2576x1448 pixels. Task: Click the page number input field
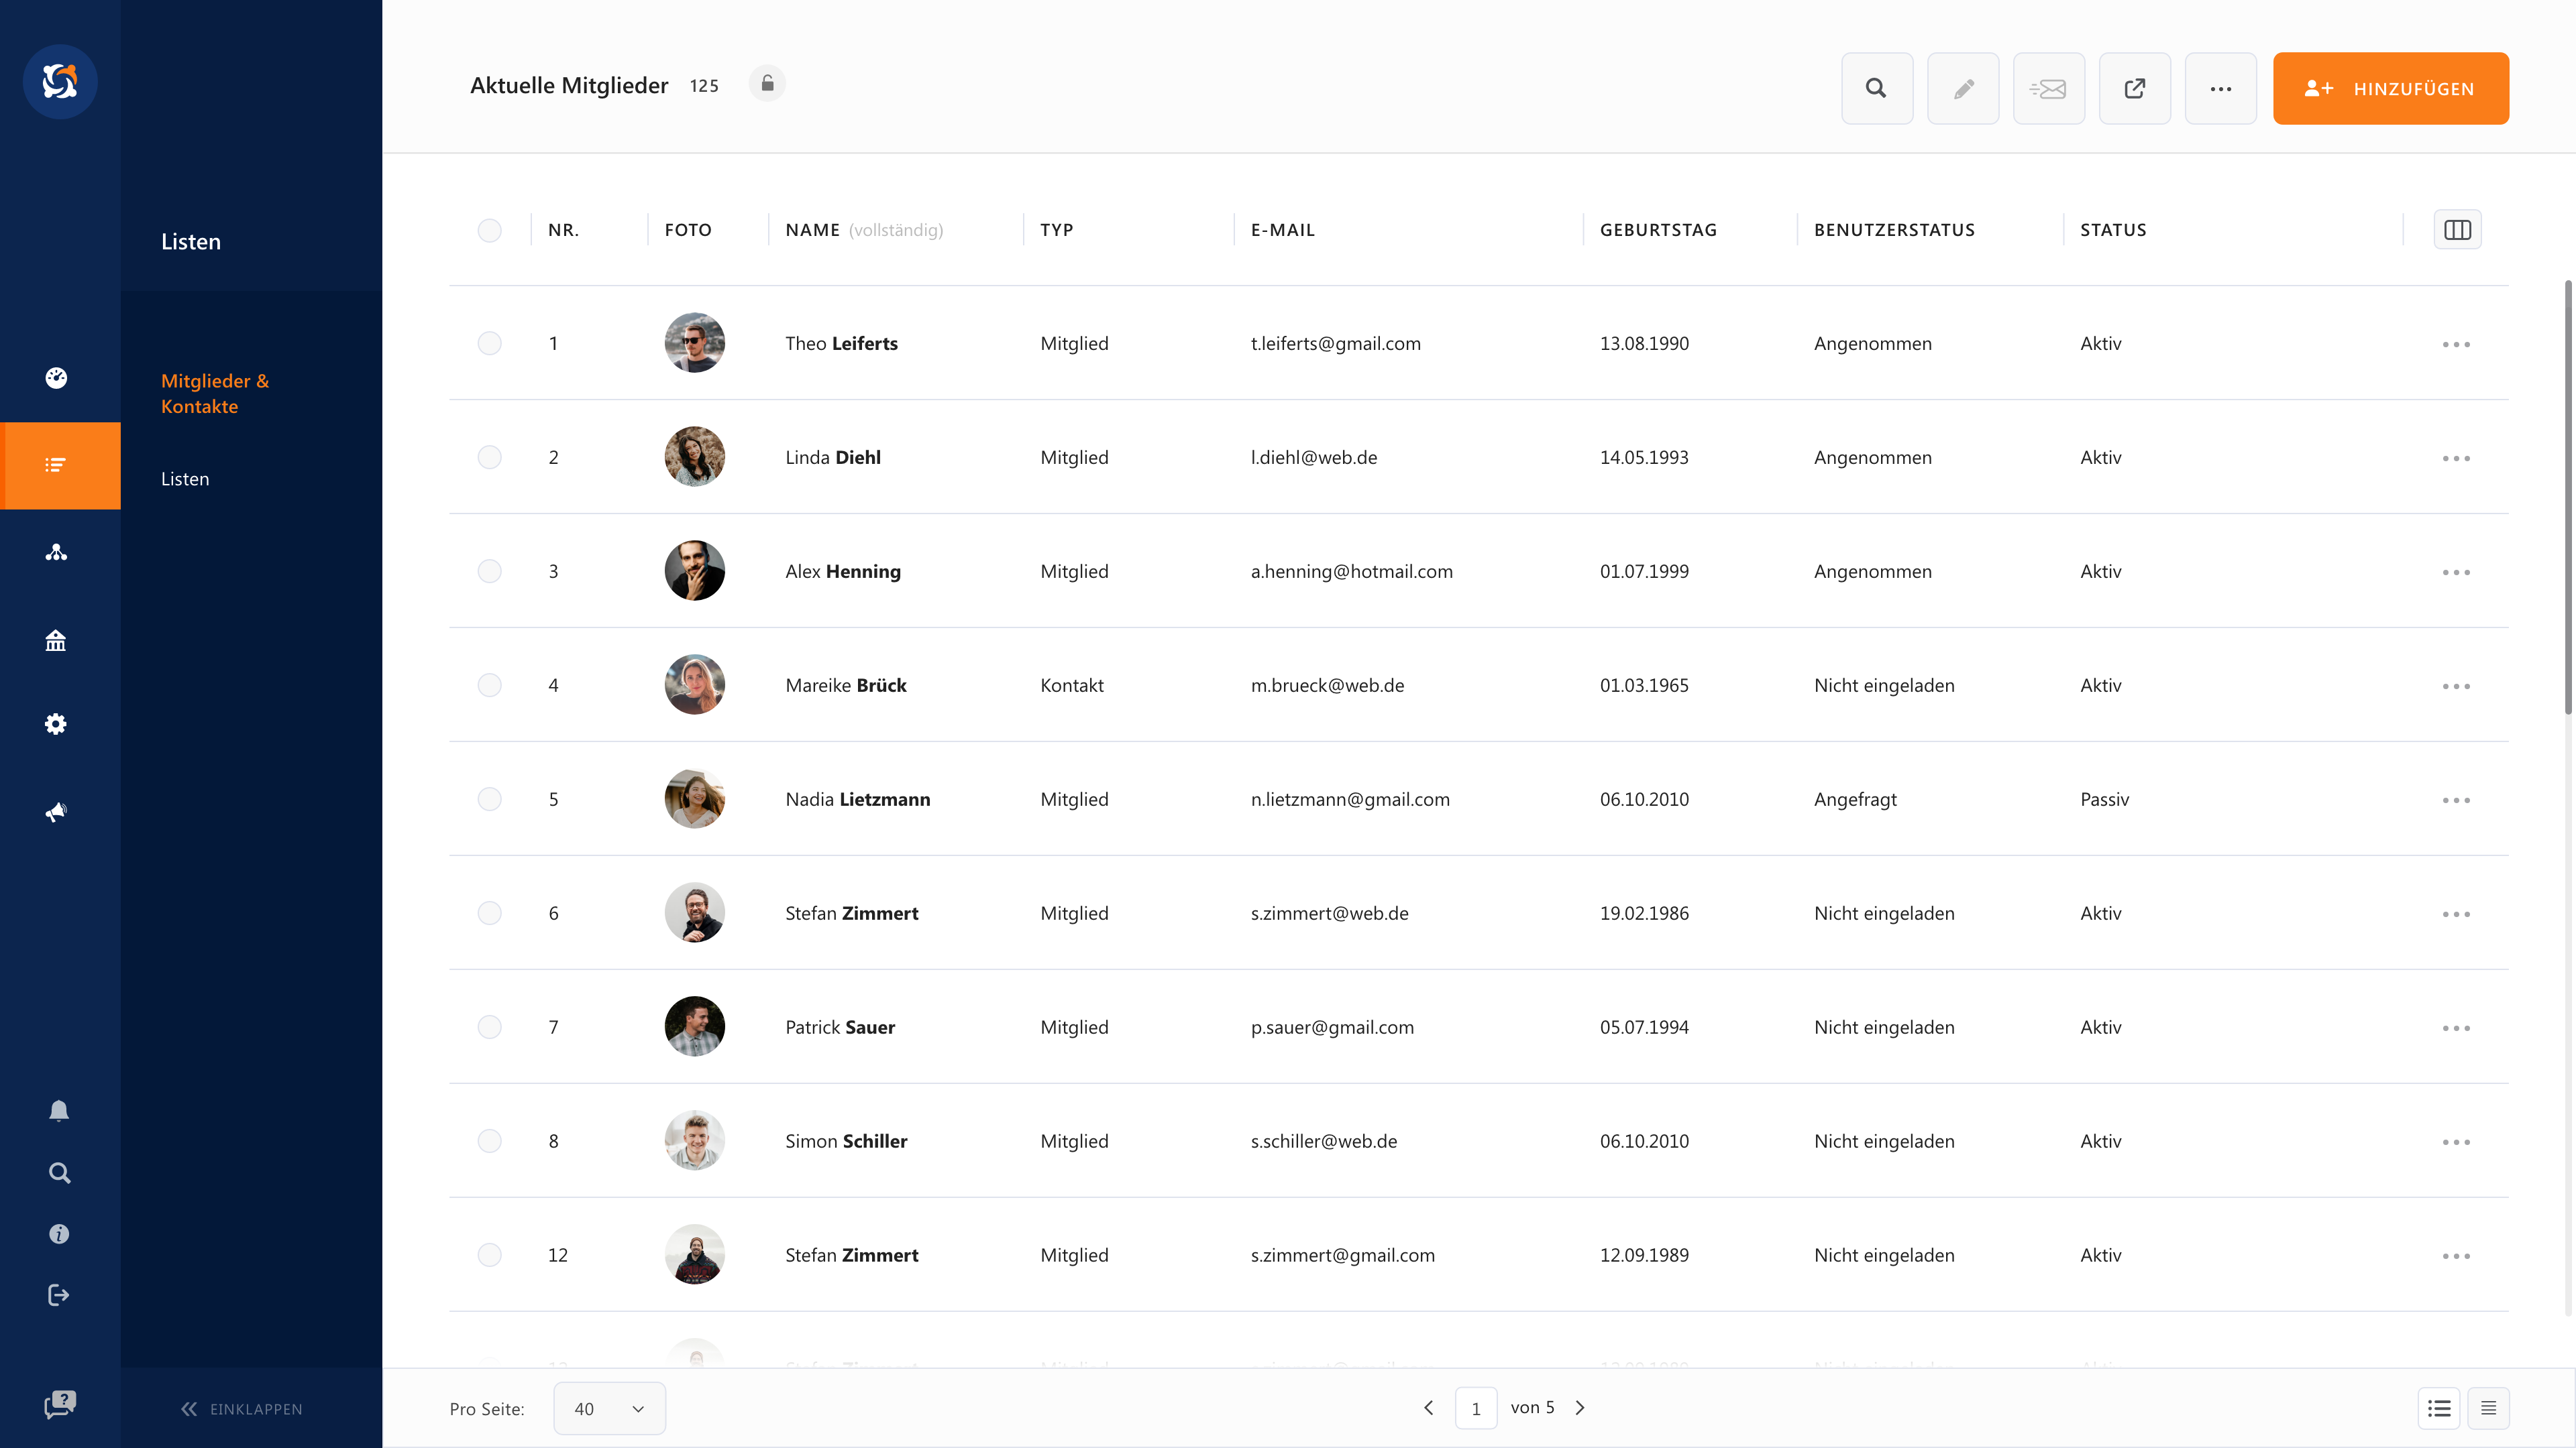click(x=1475, y=1408)
